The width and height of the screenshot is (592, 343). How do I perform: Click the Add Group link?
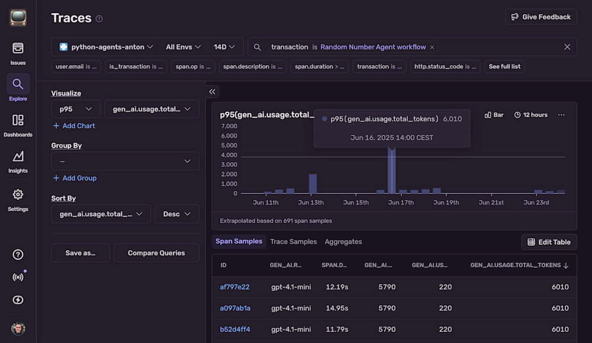pos(75,178)
